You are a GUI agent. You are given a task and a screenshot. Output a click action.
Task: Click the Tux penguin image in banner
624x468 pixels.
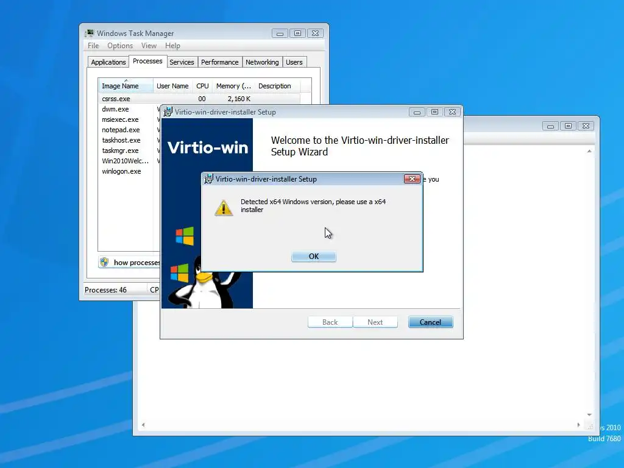pyautogui.click(x=205, y=284)
